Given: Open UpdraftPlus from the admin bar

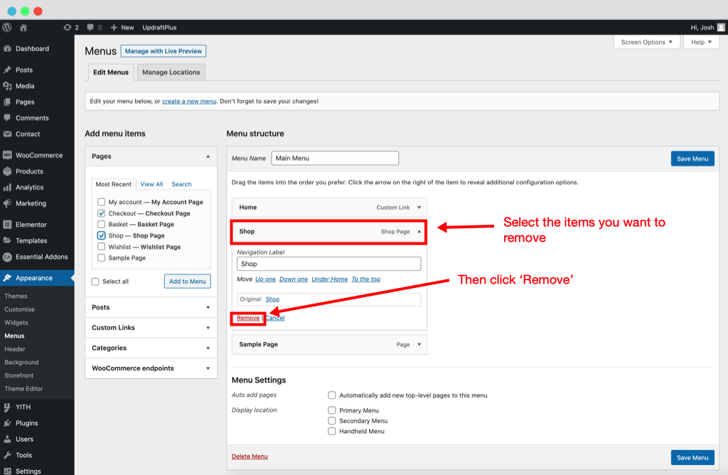Looking at the screenshot, I should click(158, 27).
